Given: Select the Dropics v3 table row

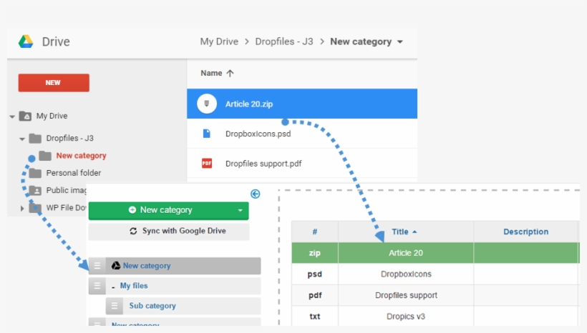Looking at the screenshot, I should [x=435, y=316].
